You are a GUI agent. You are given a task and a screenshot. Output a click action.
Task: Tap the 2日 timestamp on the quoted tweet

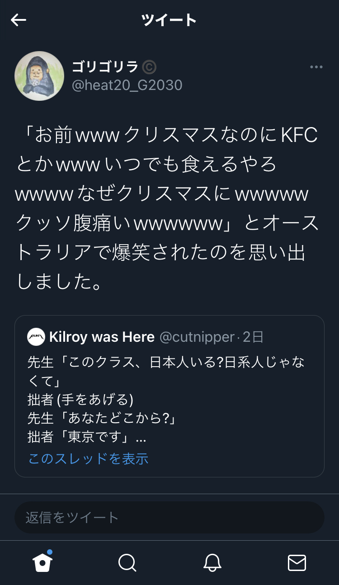[x=253, y=337]
